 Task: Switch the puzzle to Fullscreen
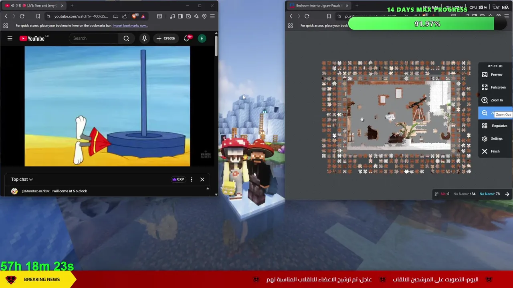click(x=495, y=87)
